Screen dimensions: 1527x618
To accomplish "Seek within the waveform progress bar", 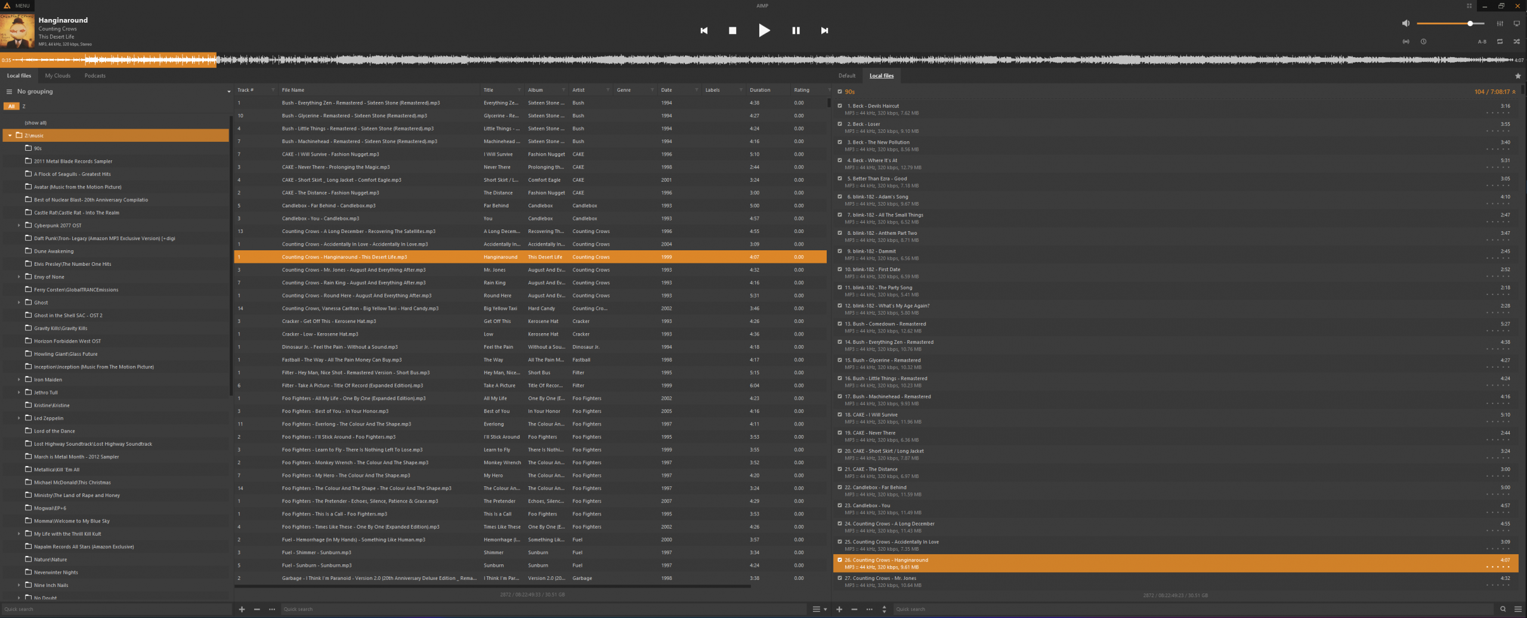I will [763, 60].
